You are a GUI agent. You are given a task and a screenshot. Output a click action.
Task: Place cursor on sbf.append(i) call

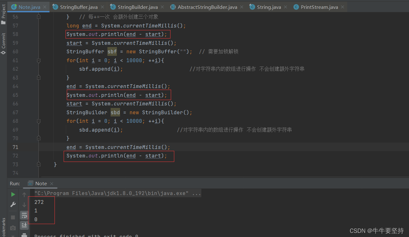[x=101, y=69]
